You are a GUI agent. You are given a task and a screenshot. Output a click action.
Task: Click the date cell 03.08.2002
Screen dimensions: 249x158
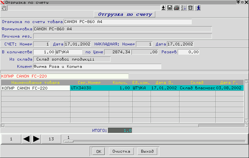pyautogui.click(x=229, y=88)
